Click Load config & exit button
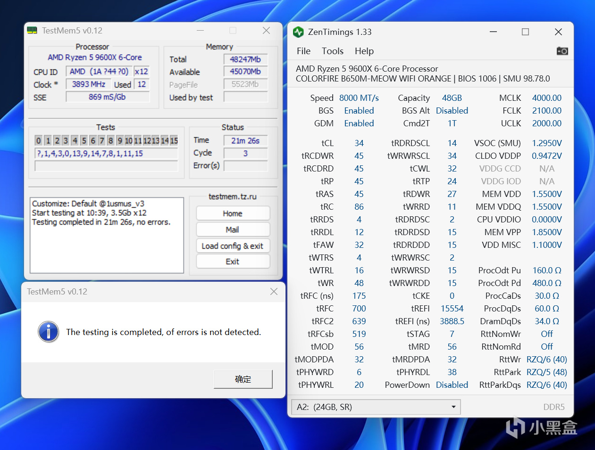 point(233,246)
